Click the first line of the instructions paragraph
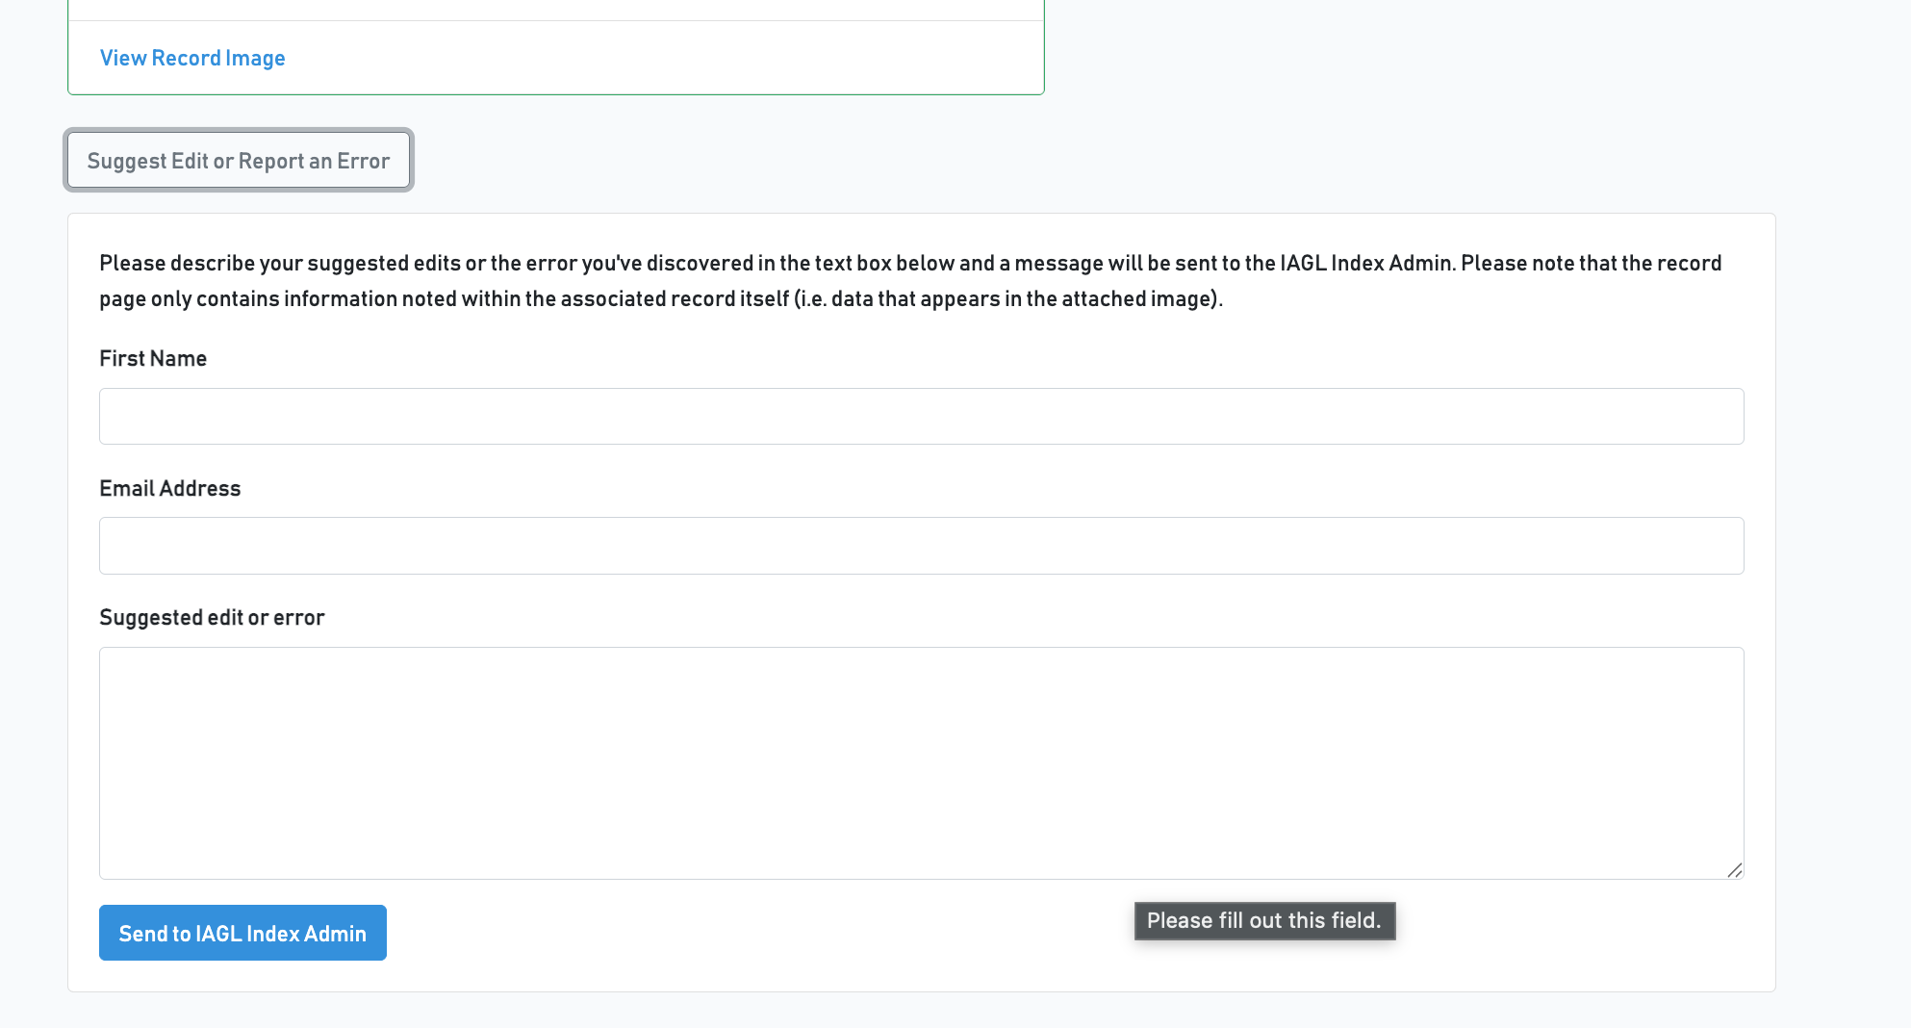The height and width of the screenshot is (1028, 1911). click(910, 263)
